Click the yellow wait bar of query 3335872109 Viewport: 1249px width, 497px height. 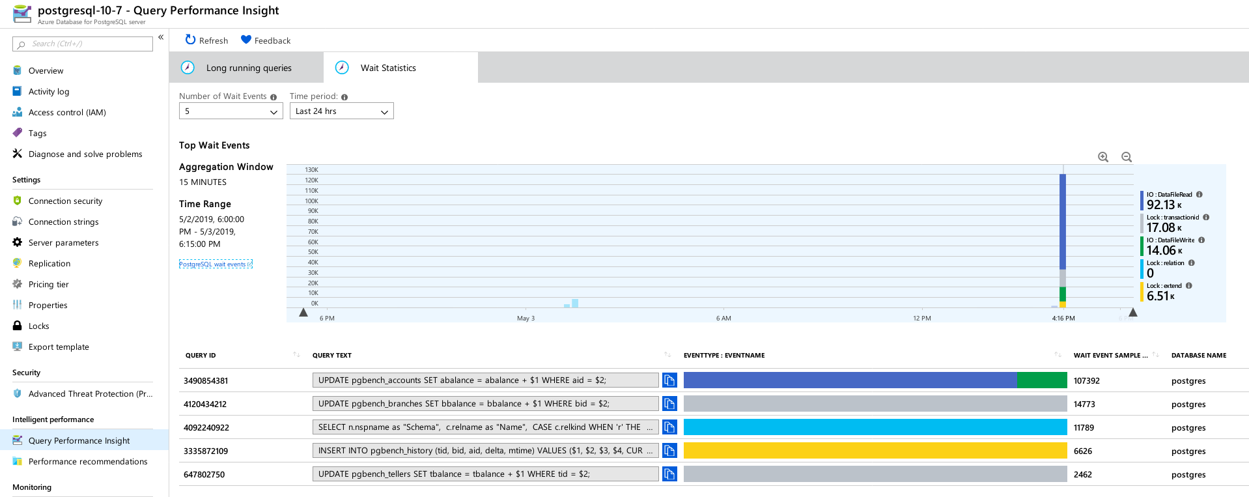tap(875, 450)
